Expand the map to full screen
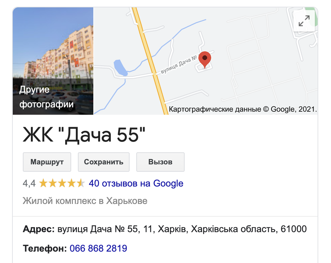Image resolution: width=331 pixels, height=263 pixels. point(304,21)
